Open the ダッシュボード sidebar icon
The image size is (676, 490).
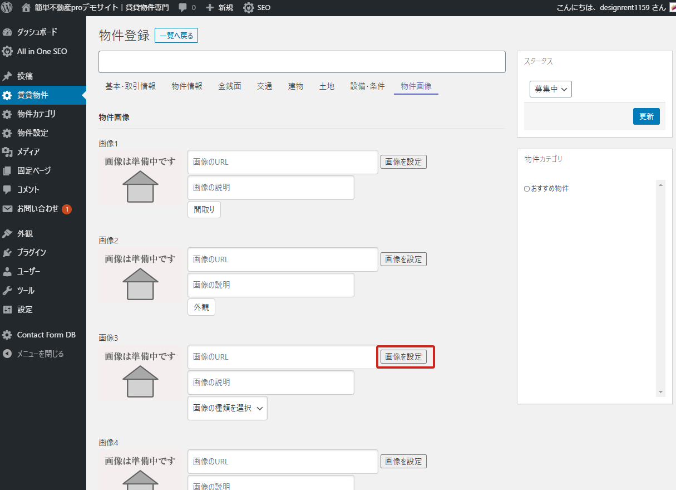point(7,32)
